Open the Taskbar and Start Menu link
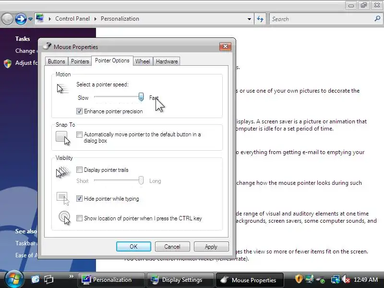 (x=26, y=243)
